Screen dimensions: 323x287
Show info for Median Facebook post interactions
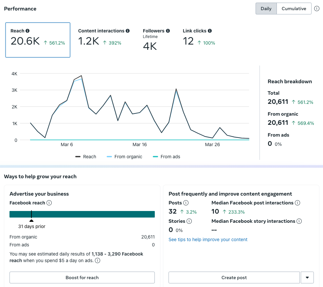(x=297, y=203)
